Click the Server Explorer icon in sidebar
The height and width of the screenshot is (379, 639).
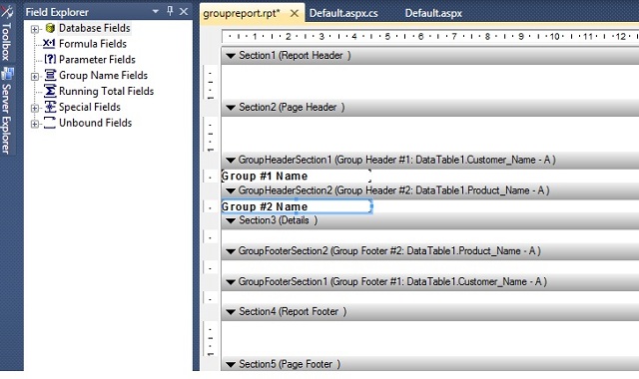coord(7,74)
